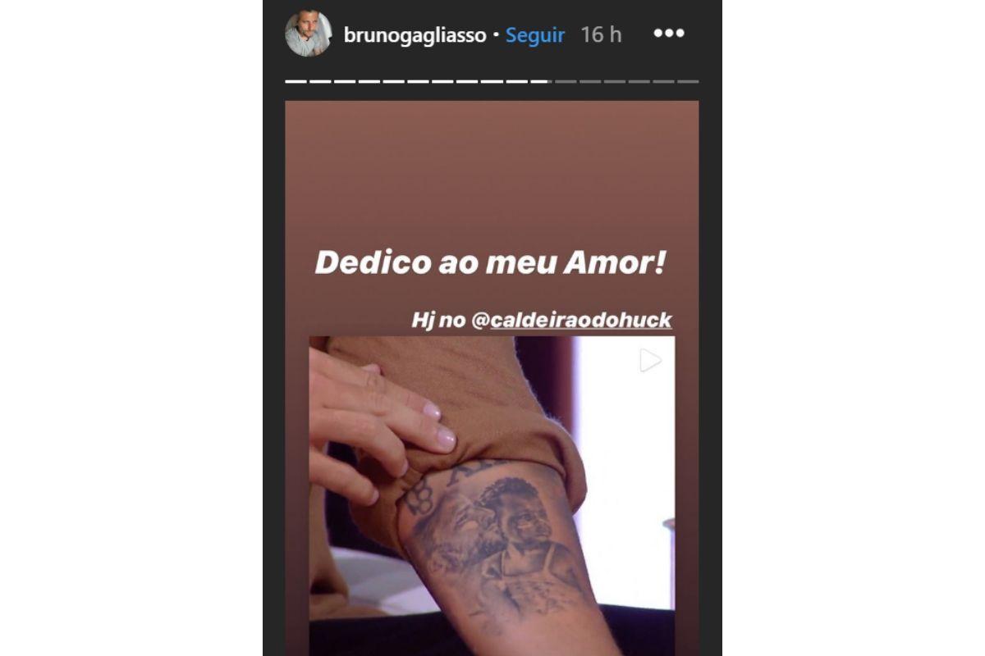
Task: Click the 16 h story timestamp
Action: (x=601, y=35)
